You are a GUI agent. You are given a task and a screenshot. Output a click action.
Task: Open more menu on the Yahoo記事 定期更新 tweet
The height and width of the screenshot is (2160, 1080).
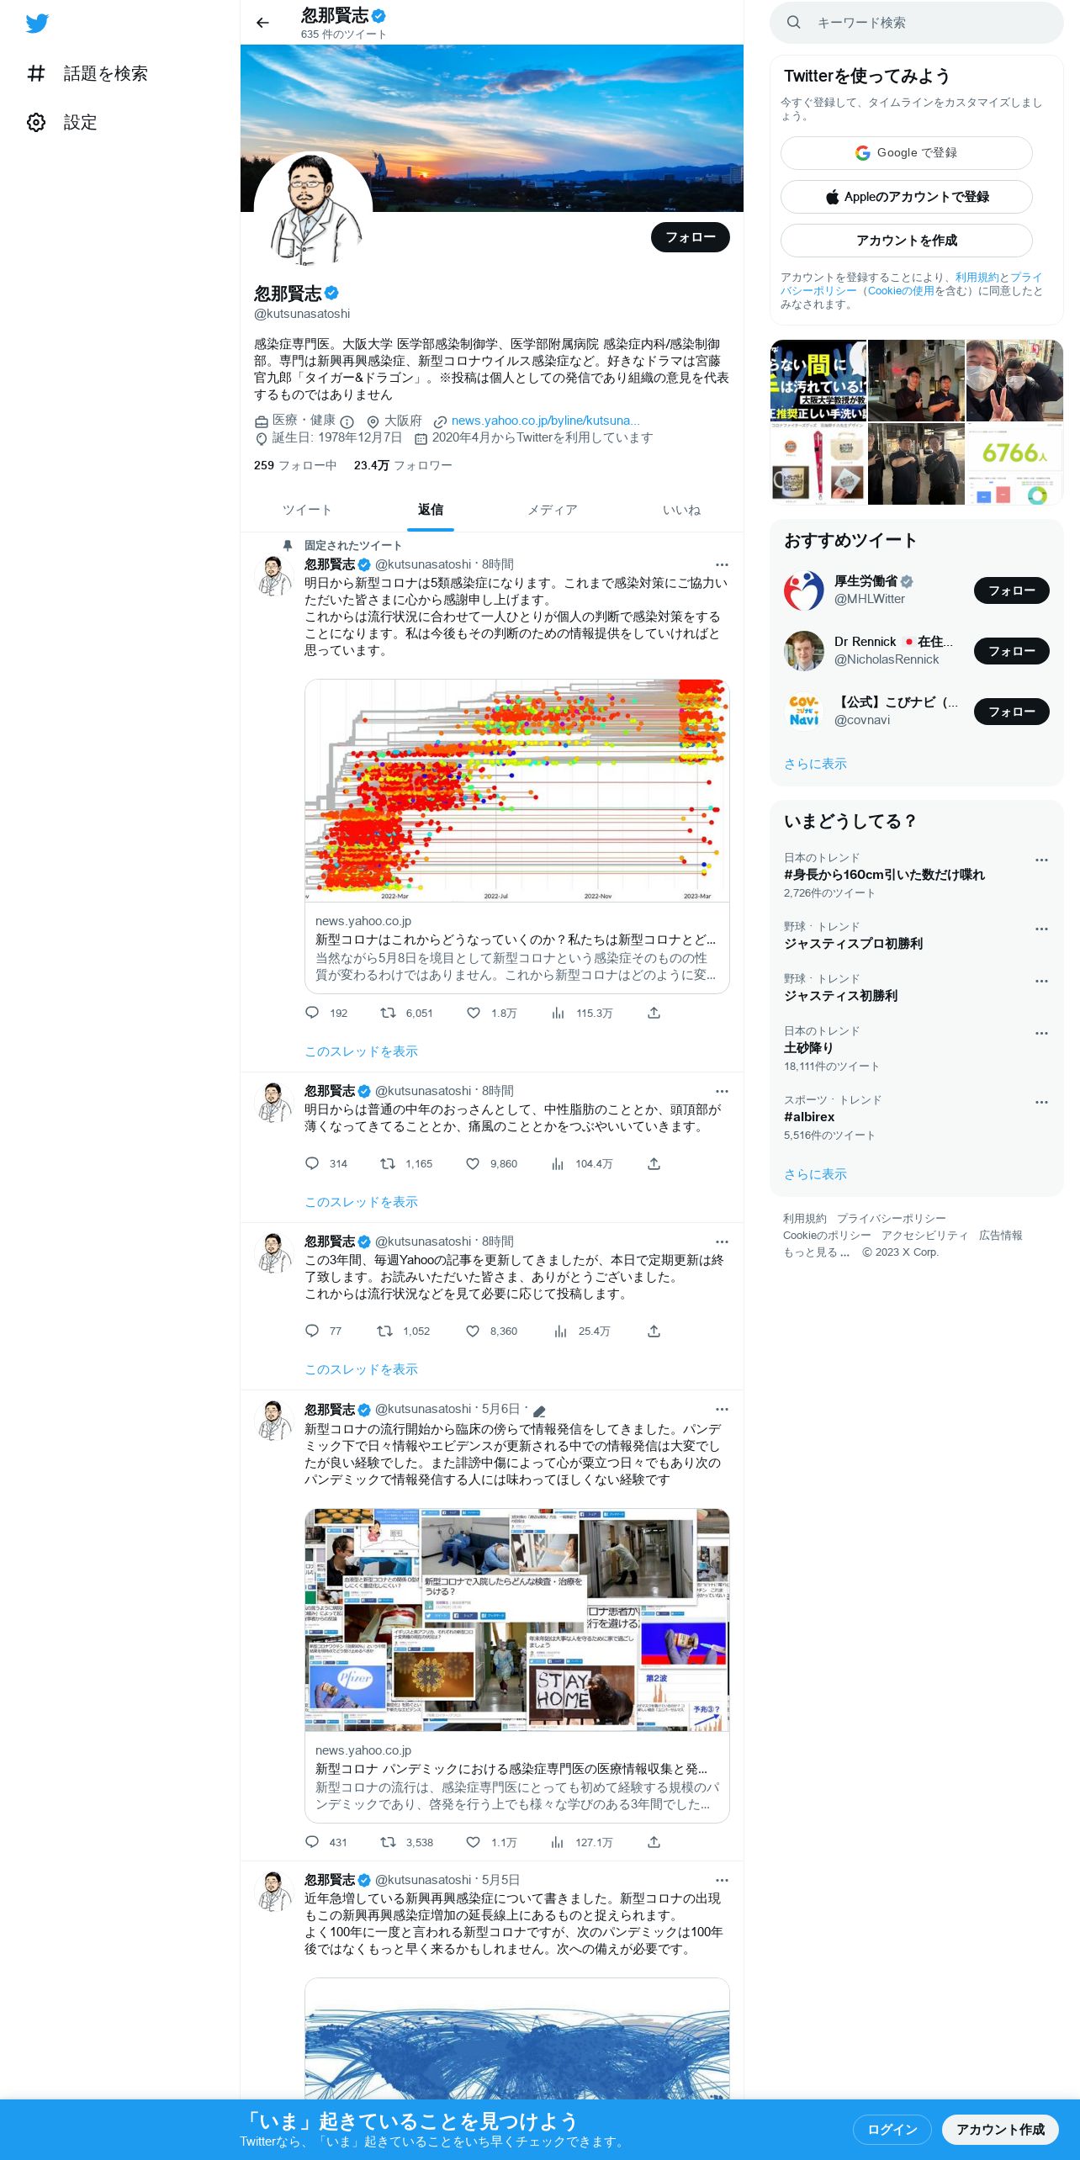click(x=722, y=1241)
